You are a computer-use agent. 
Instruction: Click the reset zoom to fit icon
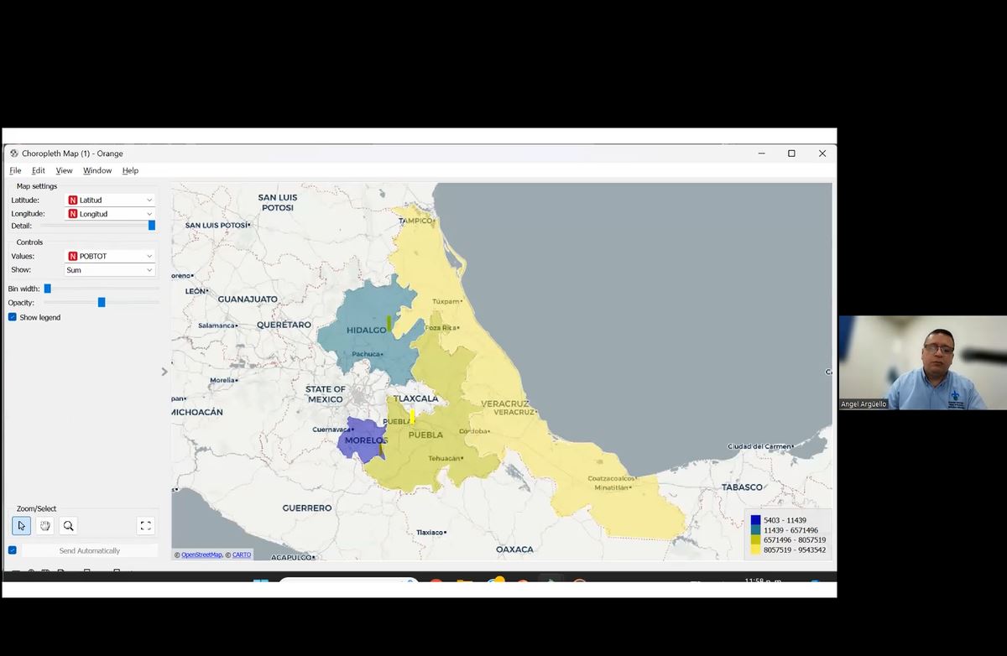click(145, 526)
